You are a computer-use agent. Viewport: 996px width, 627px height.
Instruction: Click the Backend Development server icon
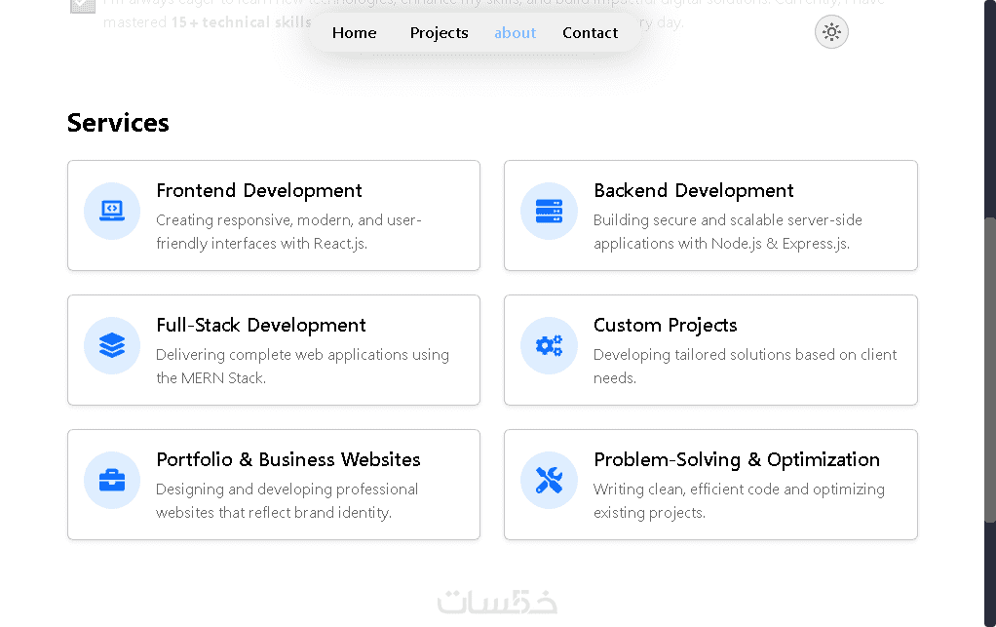click(x=549, y=211)
